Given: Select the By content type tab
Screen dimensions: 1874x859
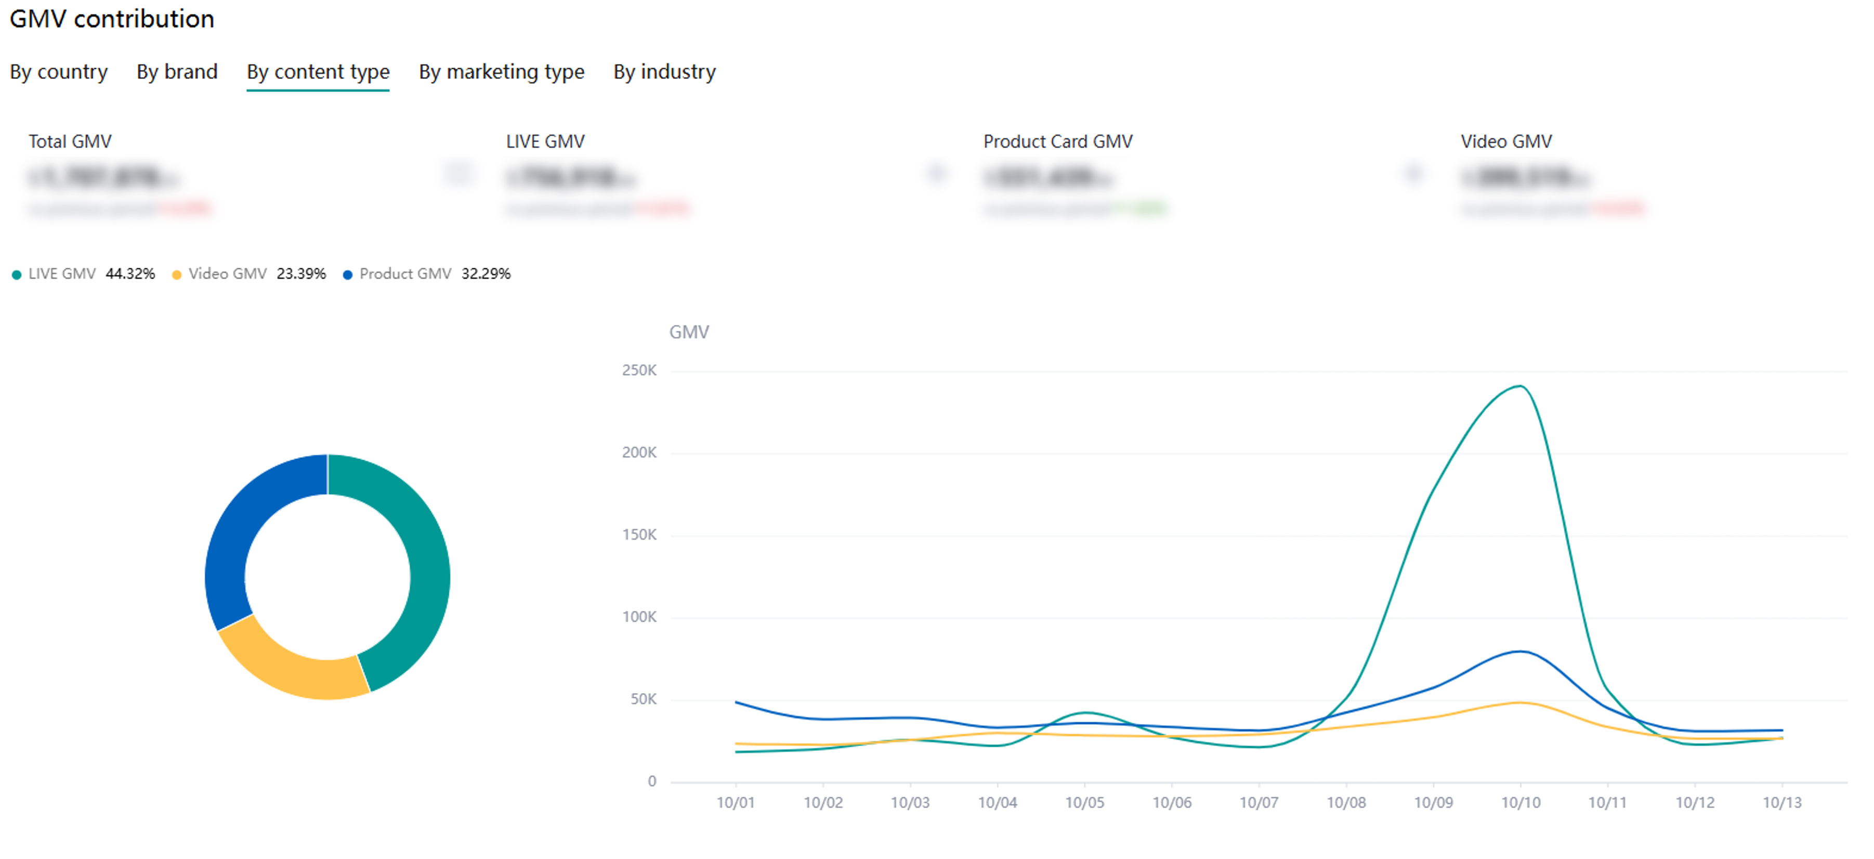Looking at the screenshot, I should tap(318, 72).
